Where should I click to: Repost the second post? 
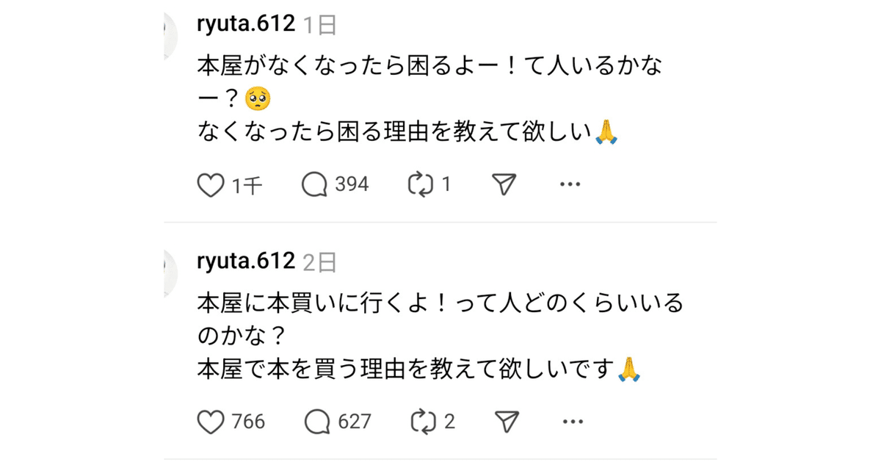[422, 421]
